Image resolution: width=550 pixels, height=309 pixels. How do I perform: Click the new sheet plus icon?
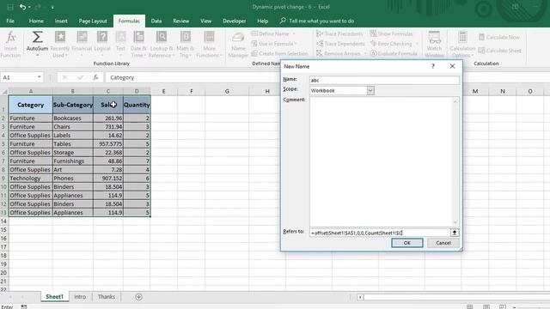(x=138, y=297)
